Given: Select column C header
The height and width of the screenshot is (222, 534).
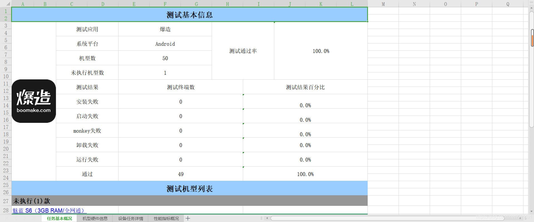Looking at the screenshot, I should (71, 4).
